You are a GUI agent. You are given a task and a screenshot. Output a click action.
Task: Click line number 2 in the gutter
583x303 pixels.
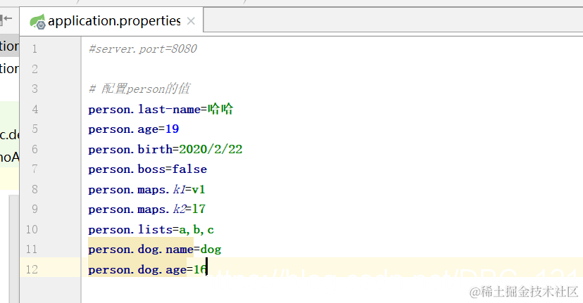tap(35, 69)
